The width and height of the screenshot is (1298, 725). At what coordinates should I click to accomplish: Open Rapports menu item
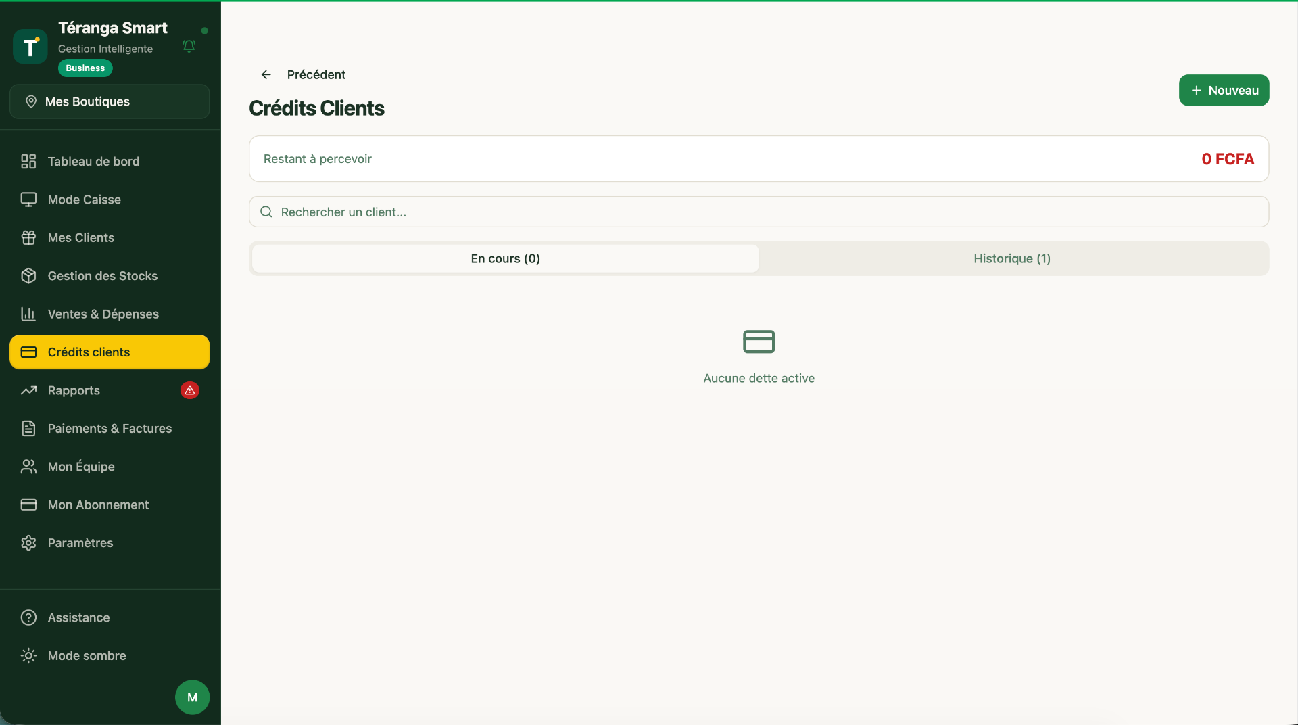click(110, 390)
